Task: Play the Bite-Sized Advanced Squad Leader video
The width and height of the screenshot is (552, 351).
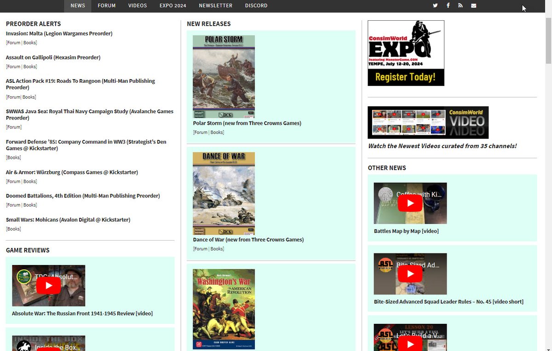Action: [x=410, y=274]
